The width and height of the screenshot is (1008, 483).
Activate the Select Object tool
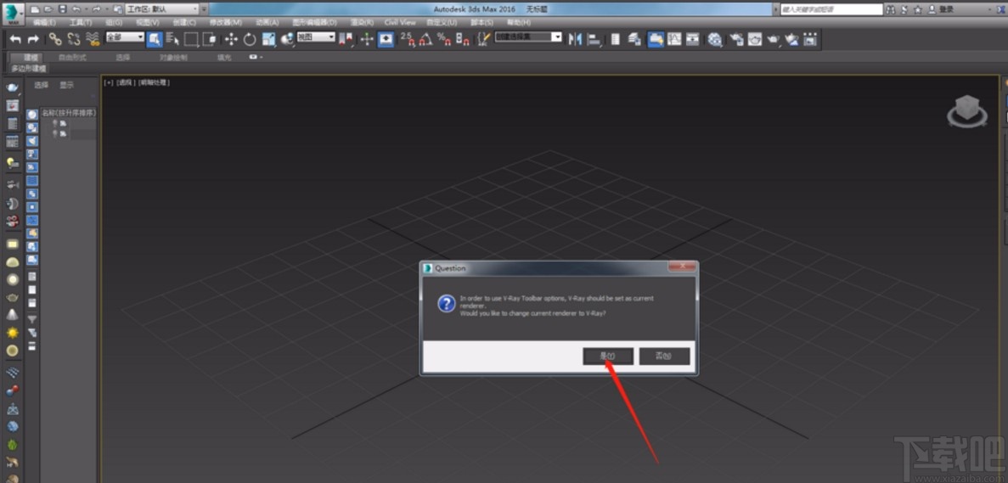[x=155, y=39]
